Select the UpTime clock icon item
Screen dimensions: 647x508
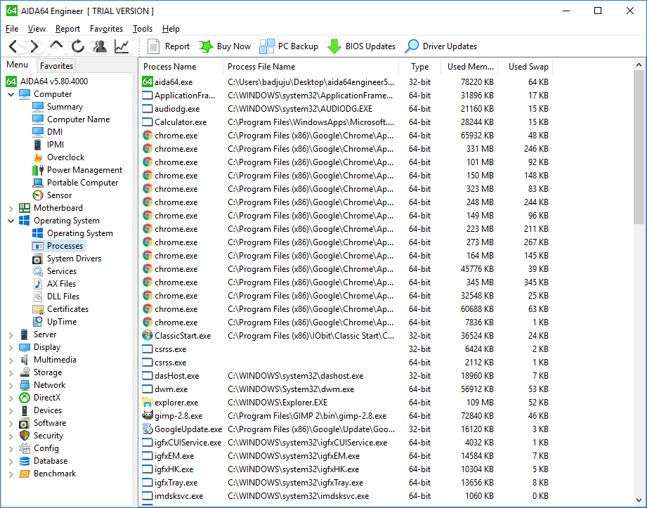point(55,322)
